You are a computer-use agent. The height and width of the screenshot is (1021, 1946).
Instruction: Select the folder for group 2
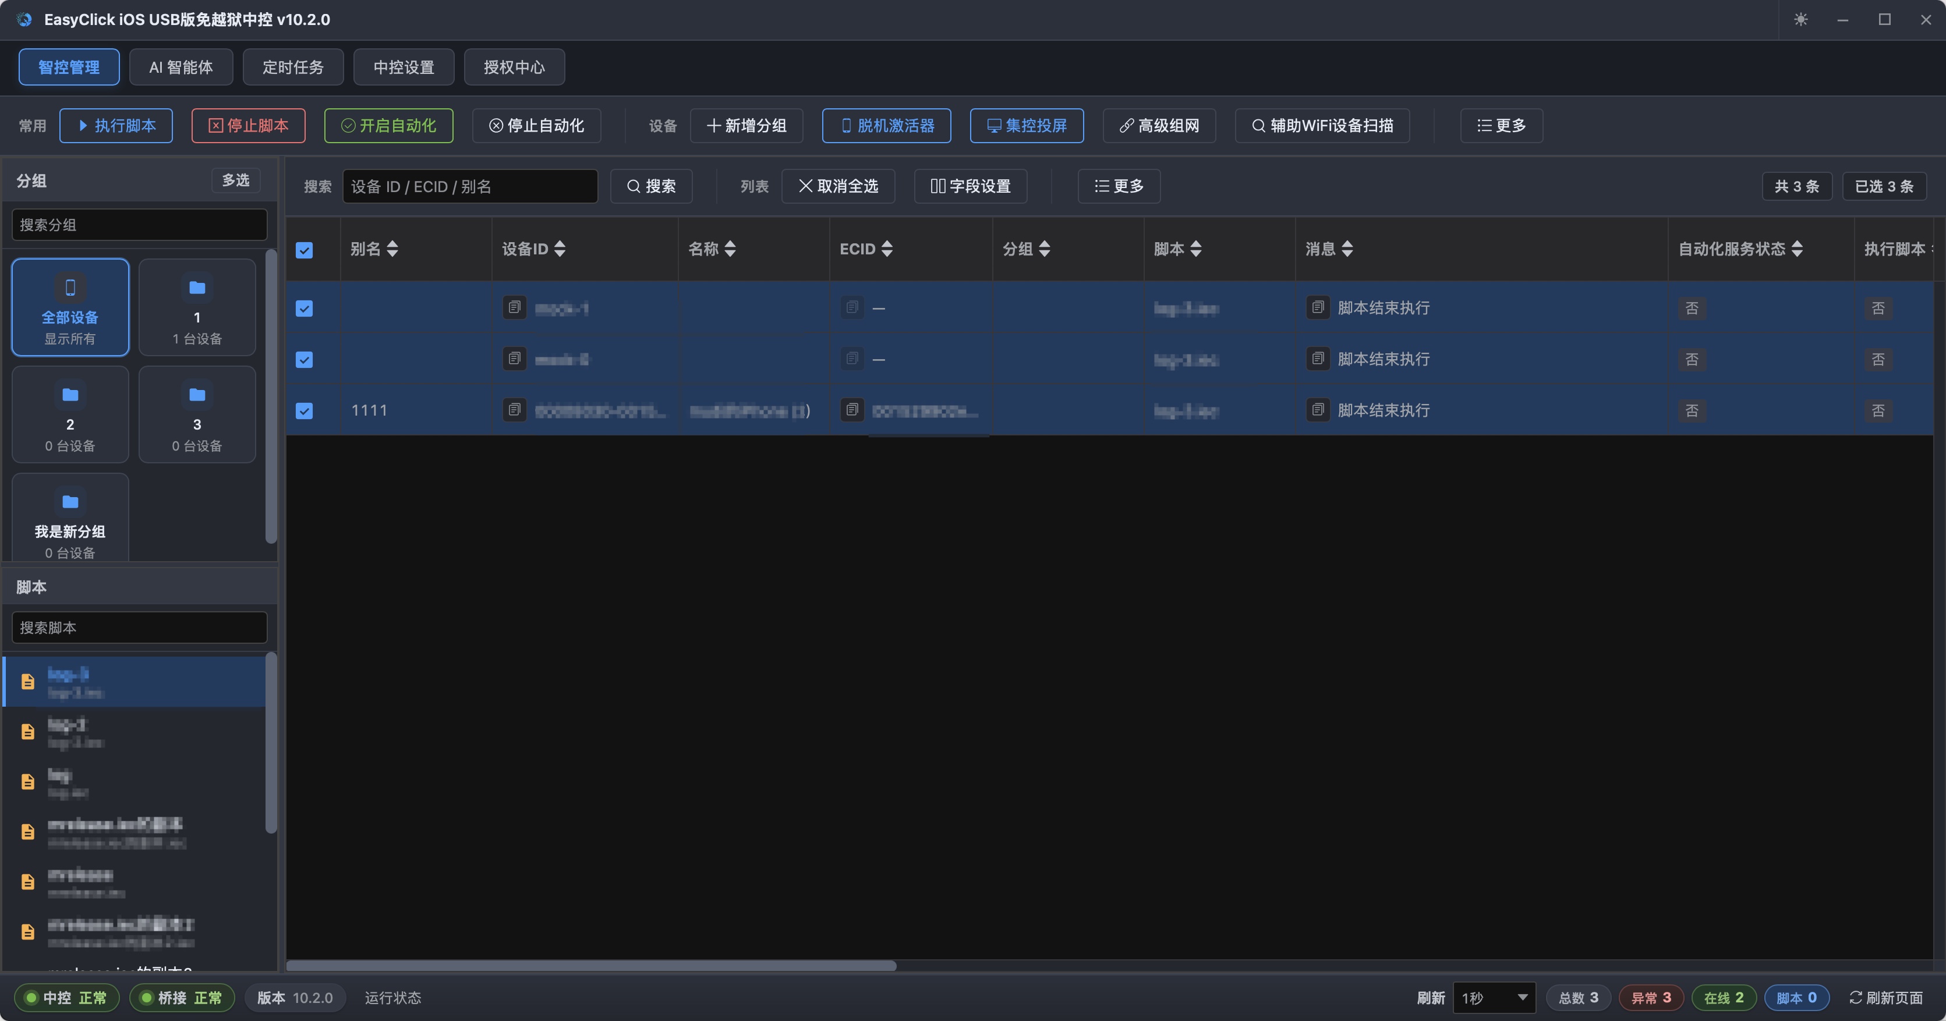pos(70,414)
